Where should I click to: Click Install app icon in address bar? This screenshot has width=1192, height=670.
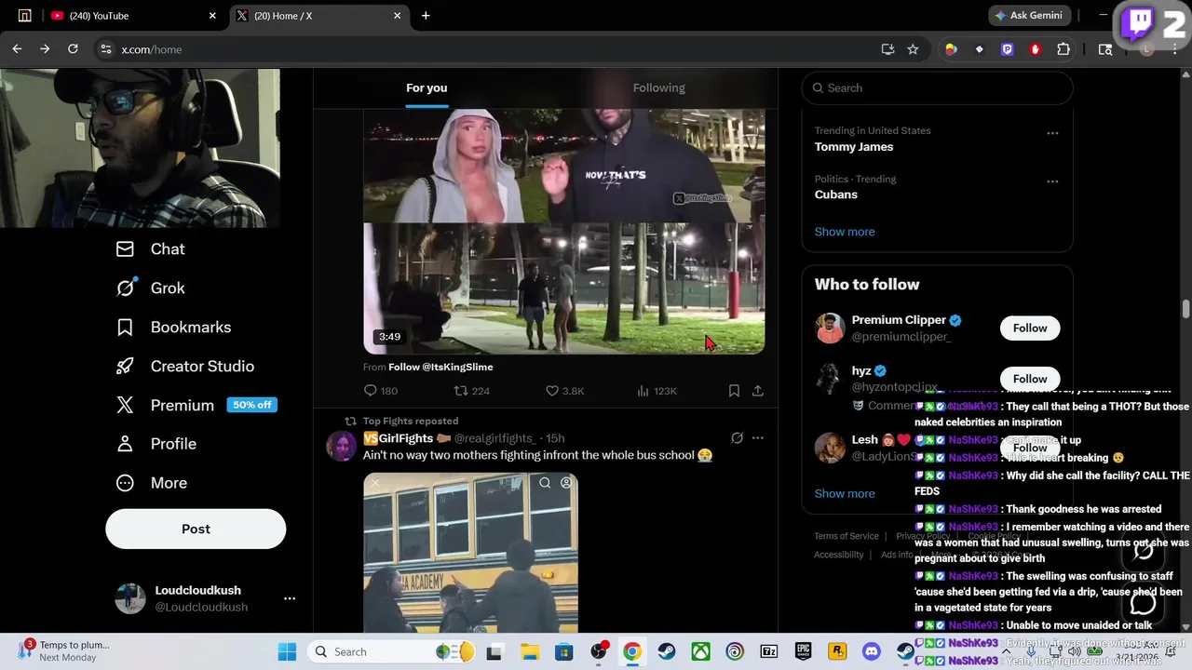(887, 49)
